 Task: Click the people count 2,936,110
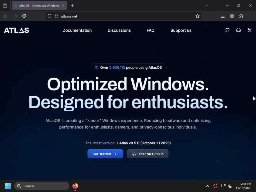click(x=117, y=67)
